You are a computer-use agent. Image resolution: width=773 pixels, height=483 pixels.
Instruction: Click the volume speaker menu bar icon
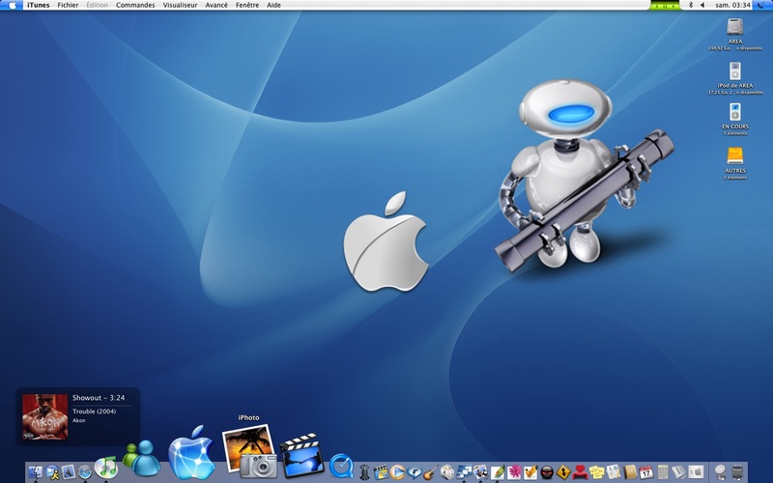[702, 5]
